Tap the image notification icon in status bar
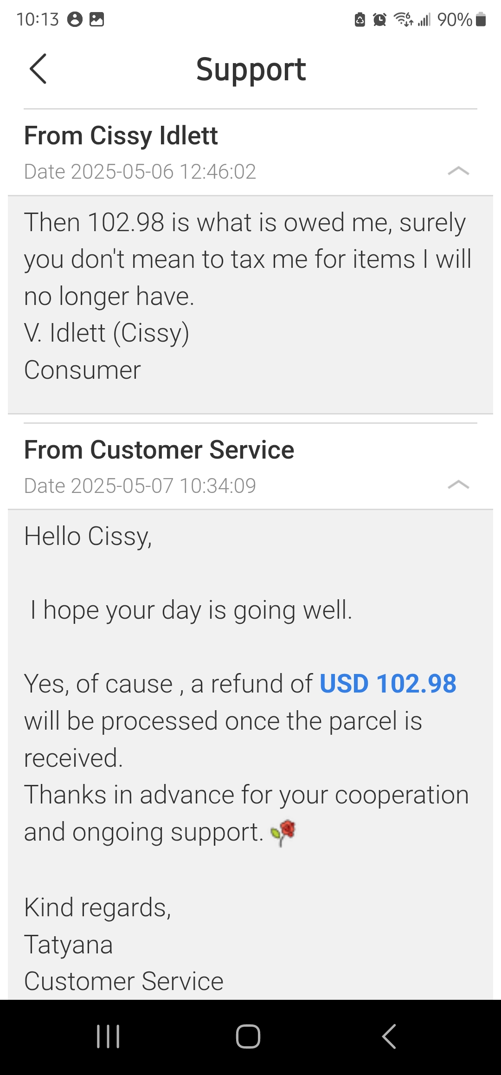 click(96, 19)
